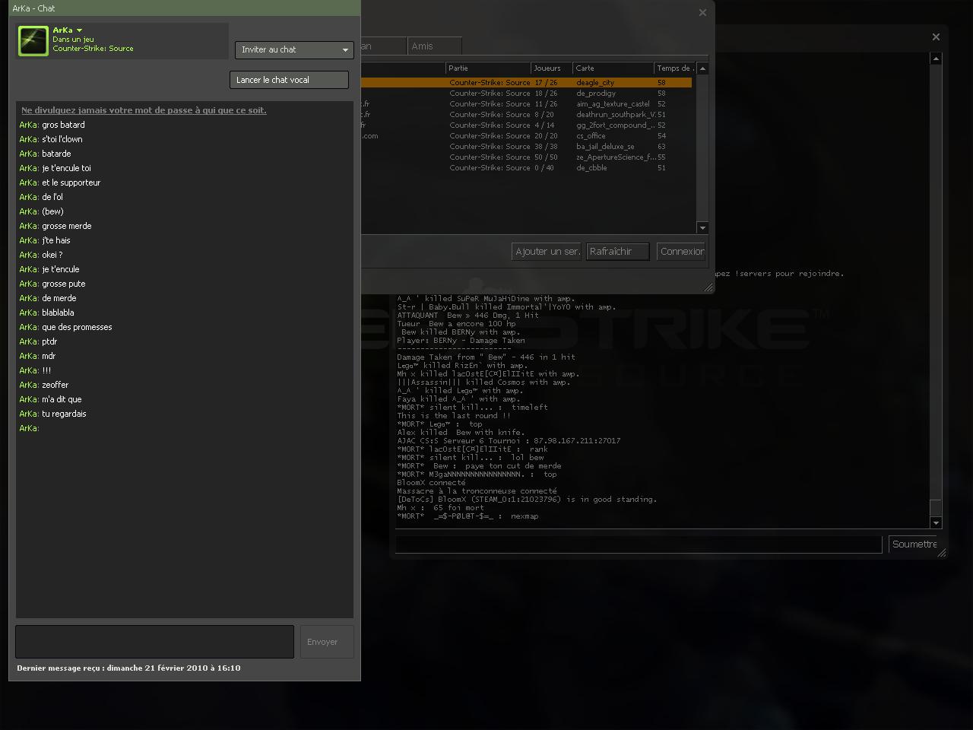
Task: Close the server browser window
Action: tap(702, 12)
